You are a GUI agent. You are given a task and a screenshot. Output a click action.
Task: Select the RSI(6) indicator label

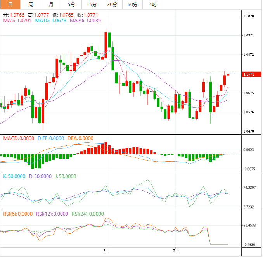[x=18, y=214]
